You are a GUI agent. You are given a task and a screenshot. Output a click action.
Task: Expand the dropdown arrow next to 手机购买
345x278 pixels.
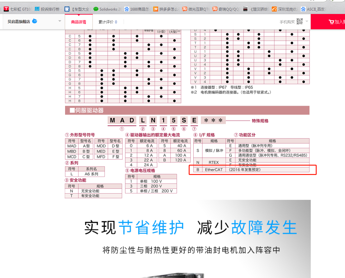pyautogui.click(x=307, y=21)
